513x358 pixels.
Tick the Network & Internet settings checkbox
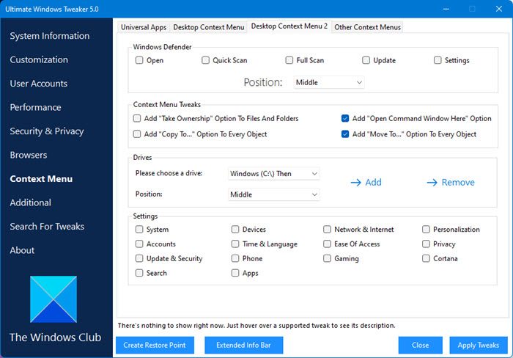pos(328,230)
